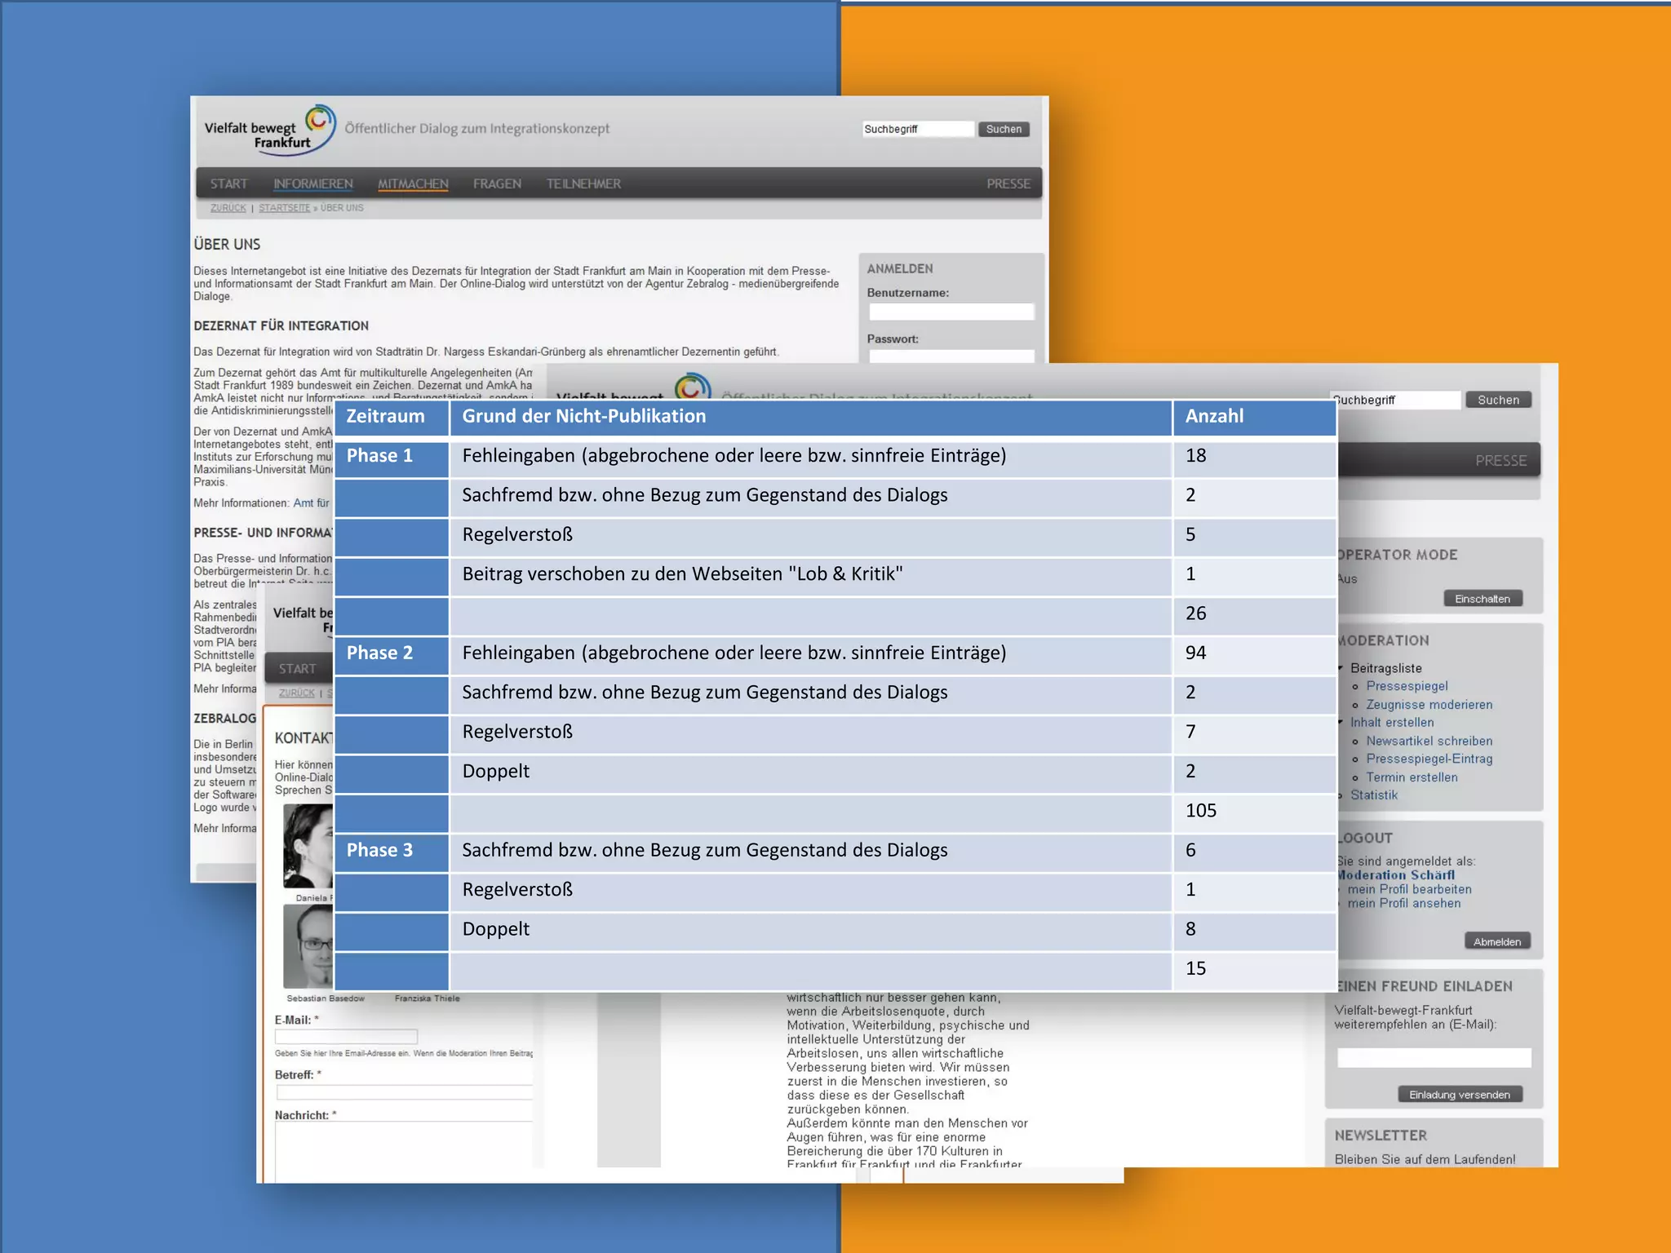Click the ZURÜCK breadcrumb link
The width and height of the screenshot is (1671, 1253).
click(x=228, y=208)
